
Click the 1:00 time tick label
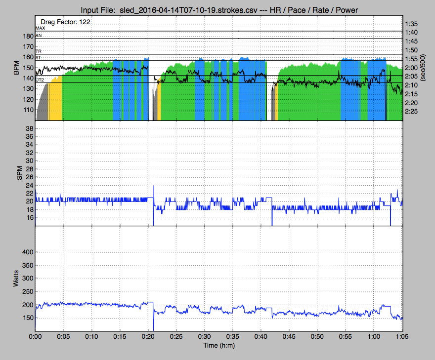(x=374, y=336)
